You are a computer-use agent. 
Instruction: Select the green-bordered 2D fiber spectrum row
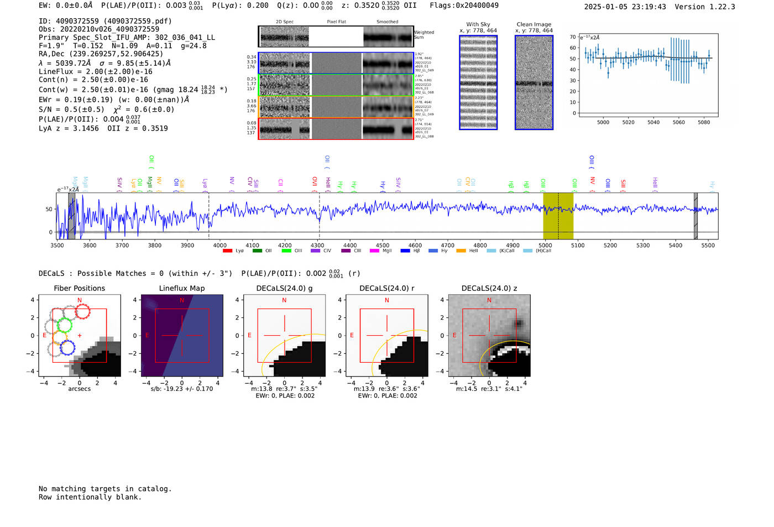(336, 85)
